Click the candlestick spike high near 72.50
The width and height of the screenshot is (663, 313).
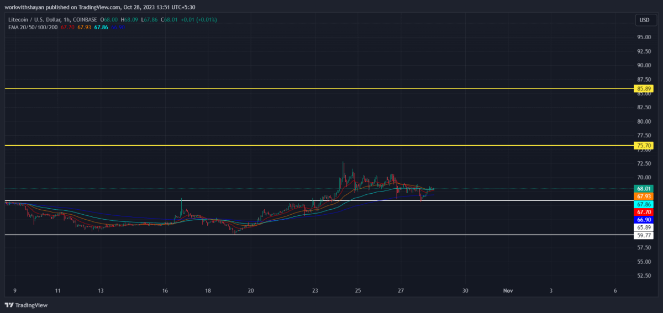click(x=344, y=164)
